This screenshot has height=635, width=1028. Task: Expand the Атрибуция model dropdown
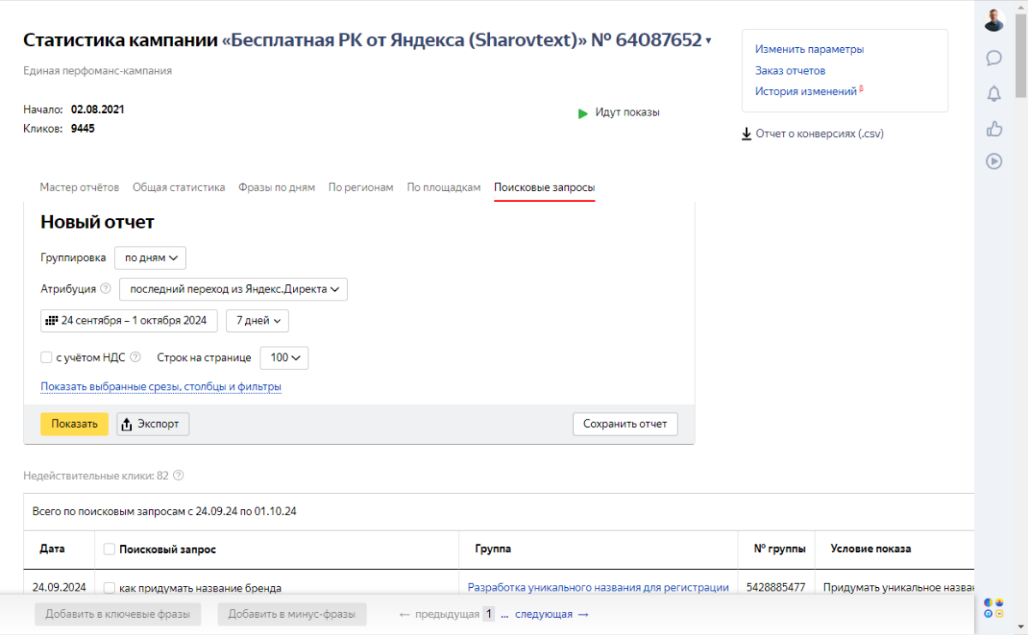(233, 289)
